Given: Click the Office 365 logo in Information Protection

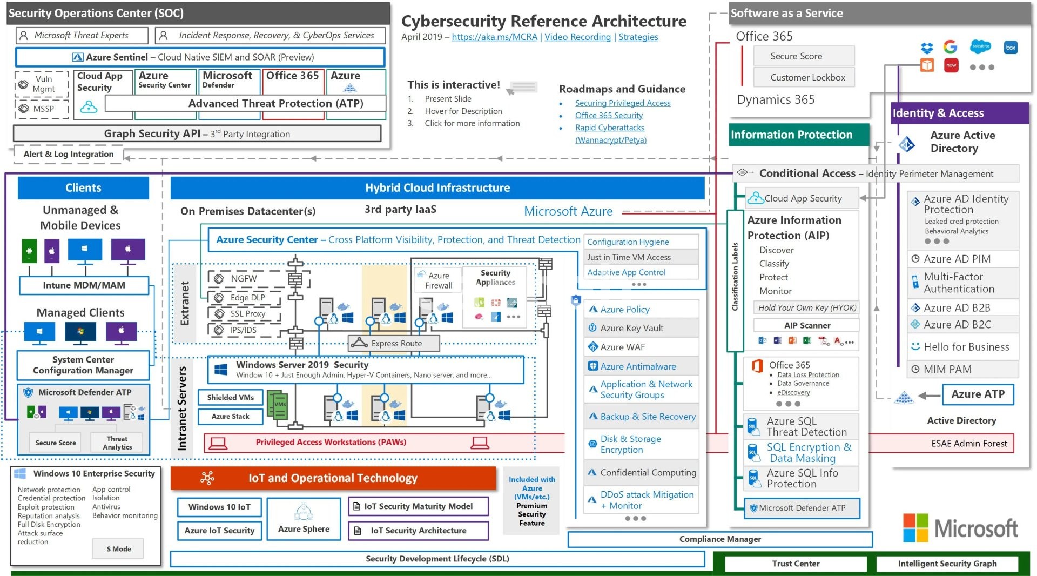Looking at the screenshot, I should point(757,366).
